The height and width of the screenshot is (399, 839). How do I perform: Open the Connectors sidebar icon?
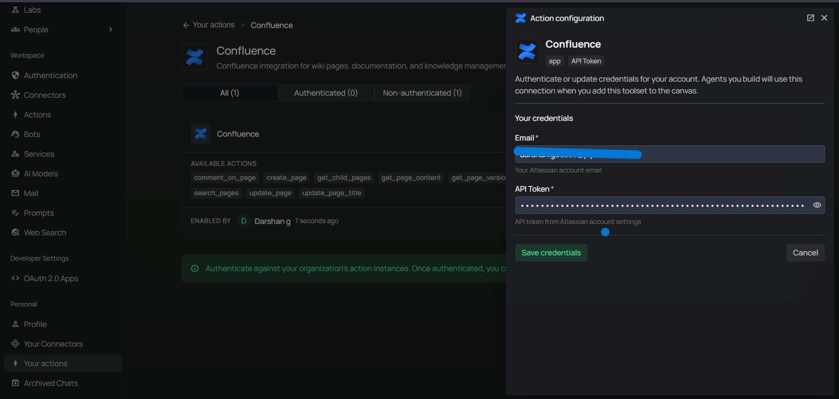(x=15, y=95)
